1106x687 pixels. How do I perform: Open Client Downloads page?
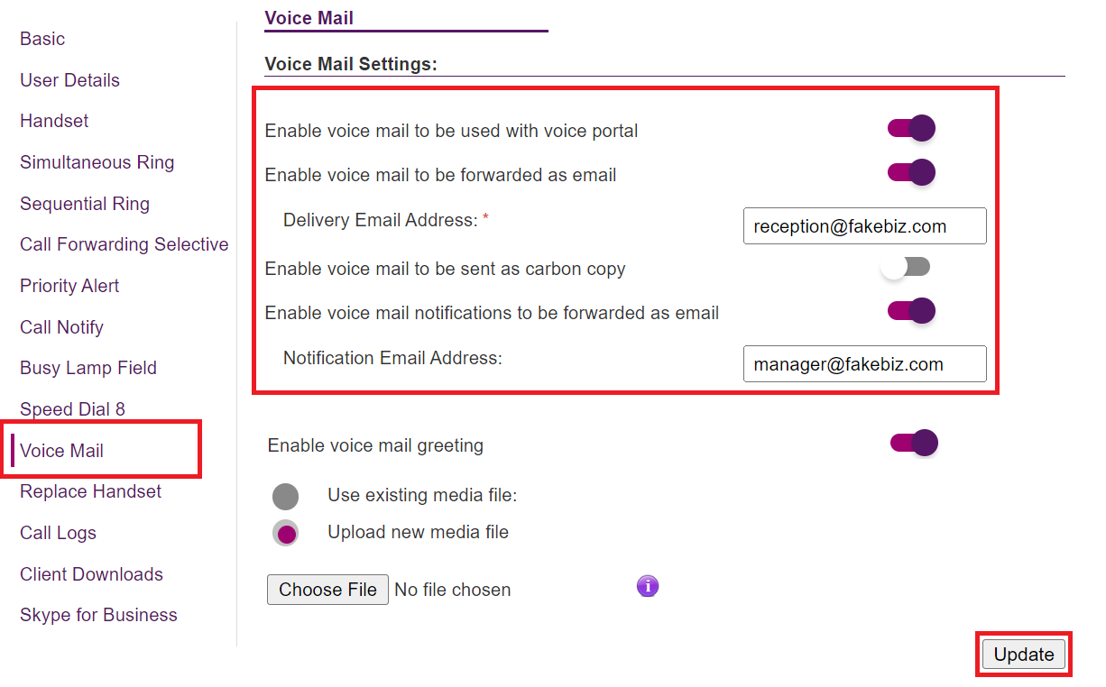(x=91, y=574)
